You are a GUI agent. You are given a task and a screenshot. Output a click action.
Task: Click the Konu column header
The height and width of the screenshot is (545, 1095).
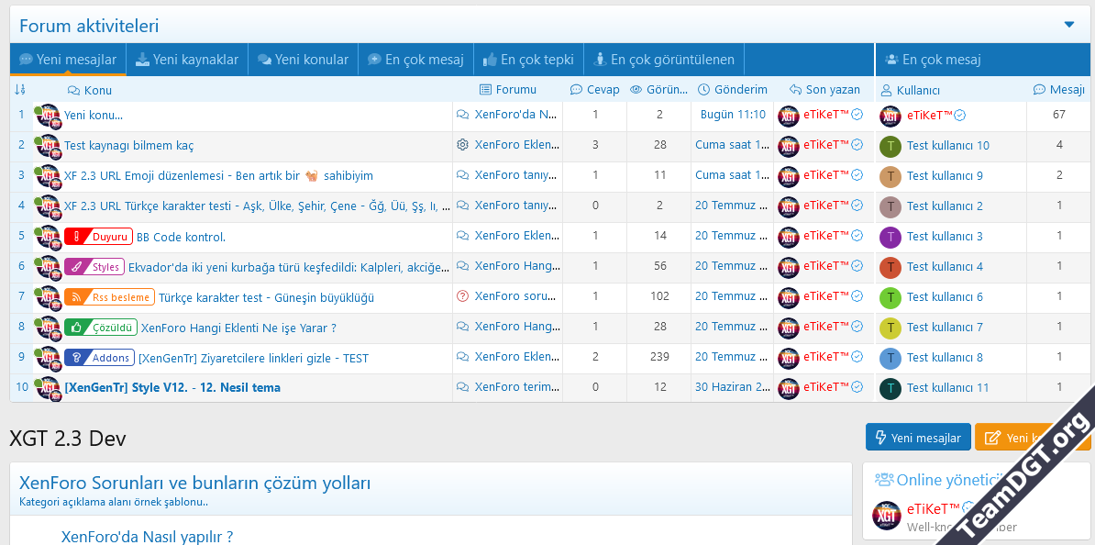pyautogui.click(x=90, y=90)
